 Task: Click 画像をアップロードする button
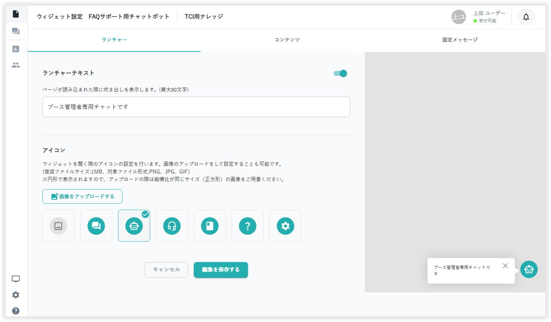[x=82, y=197]
